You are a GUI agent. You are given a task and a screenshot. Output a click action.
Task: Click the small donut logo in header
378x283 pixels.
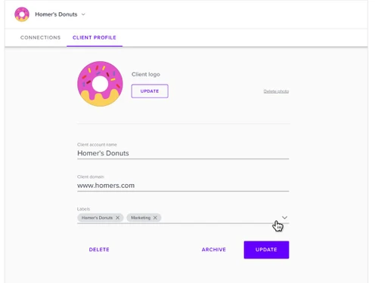tap(22, 14)
